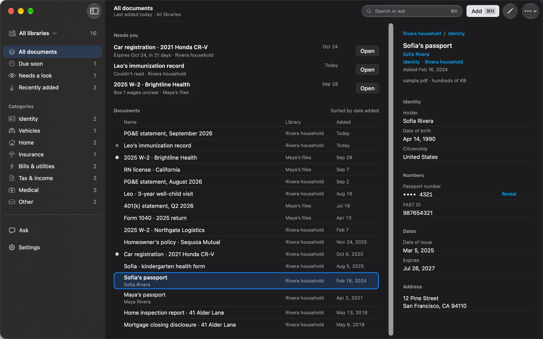Follow the Rivera household breadcrumb link

(x=422, y=34)
